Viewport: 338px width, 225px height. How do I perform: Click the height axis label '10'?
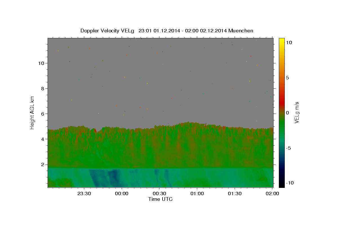click(x=42, y=63)
